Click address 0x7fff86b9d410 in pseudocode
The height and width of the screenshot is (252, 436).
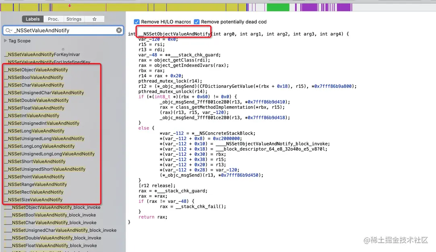tap(267, 102)
